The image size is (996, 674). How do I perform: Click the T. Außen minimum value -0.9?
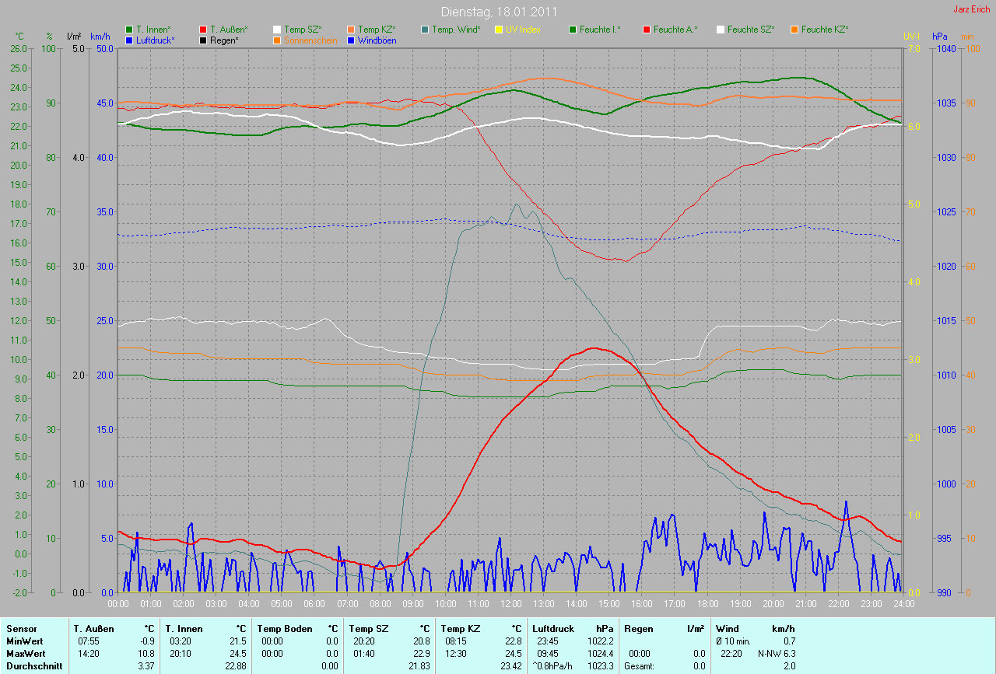[146, 641]
